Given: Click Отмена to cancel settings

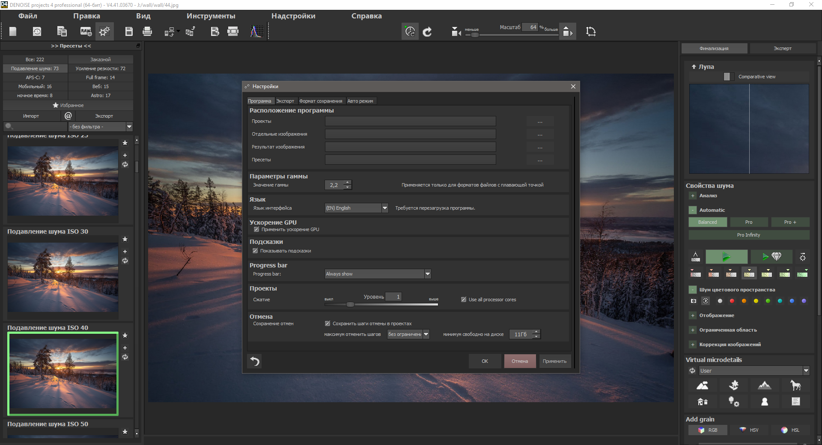Looking at the screenshot, I should pyautogui.click(x=520, y=361).
